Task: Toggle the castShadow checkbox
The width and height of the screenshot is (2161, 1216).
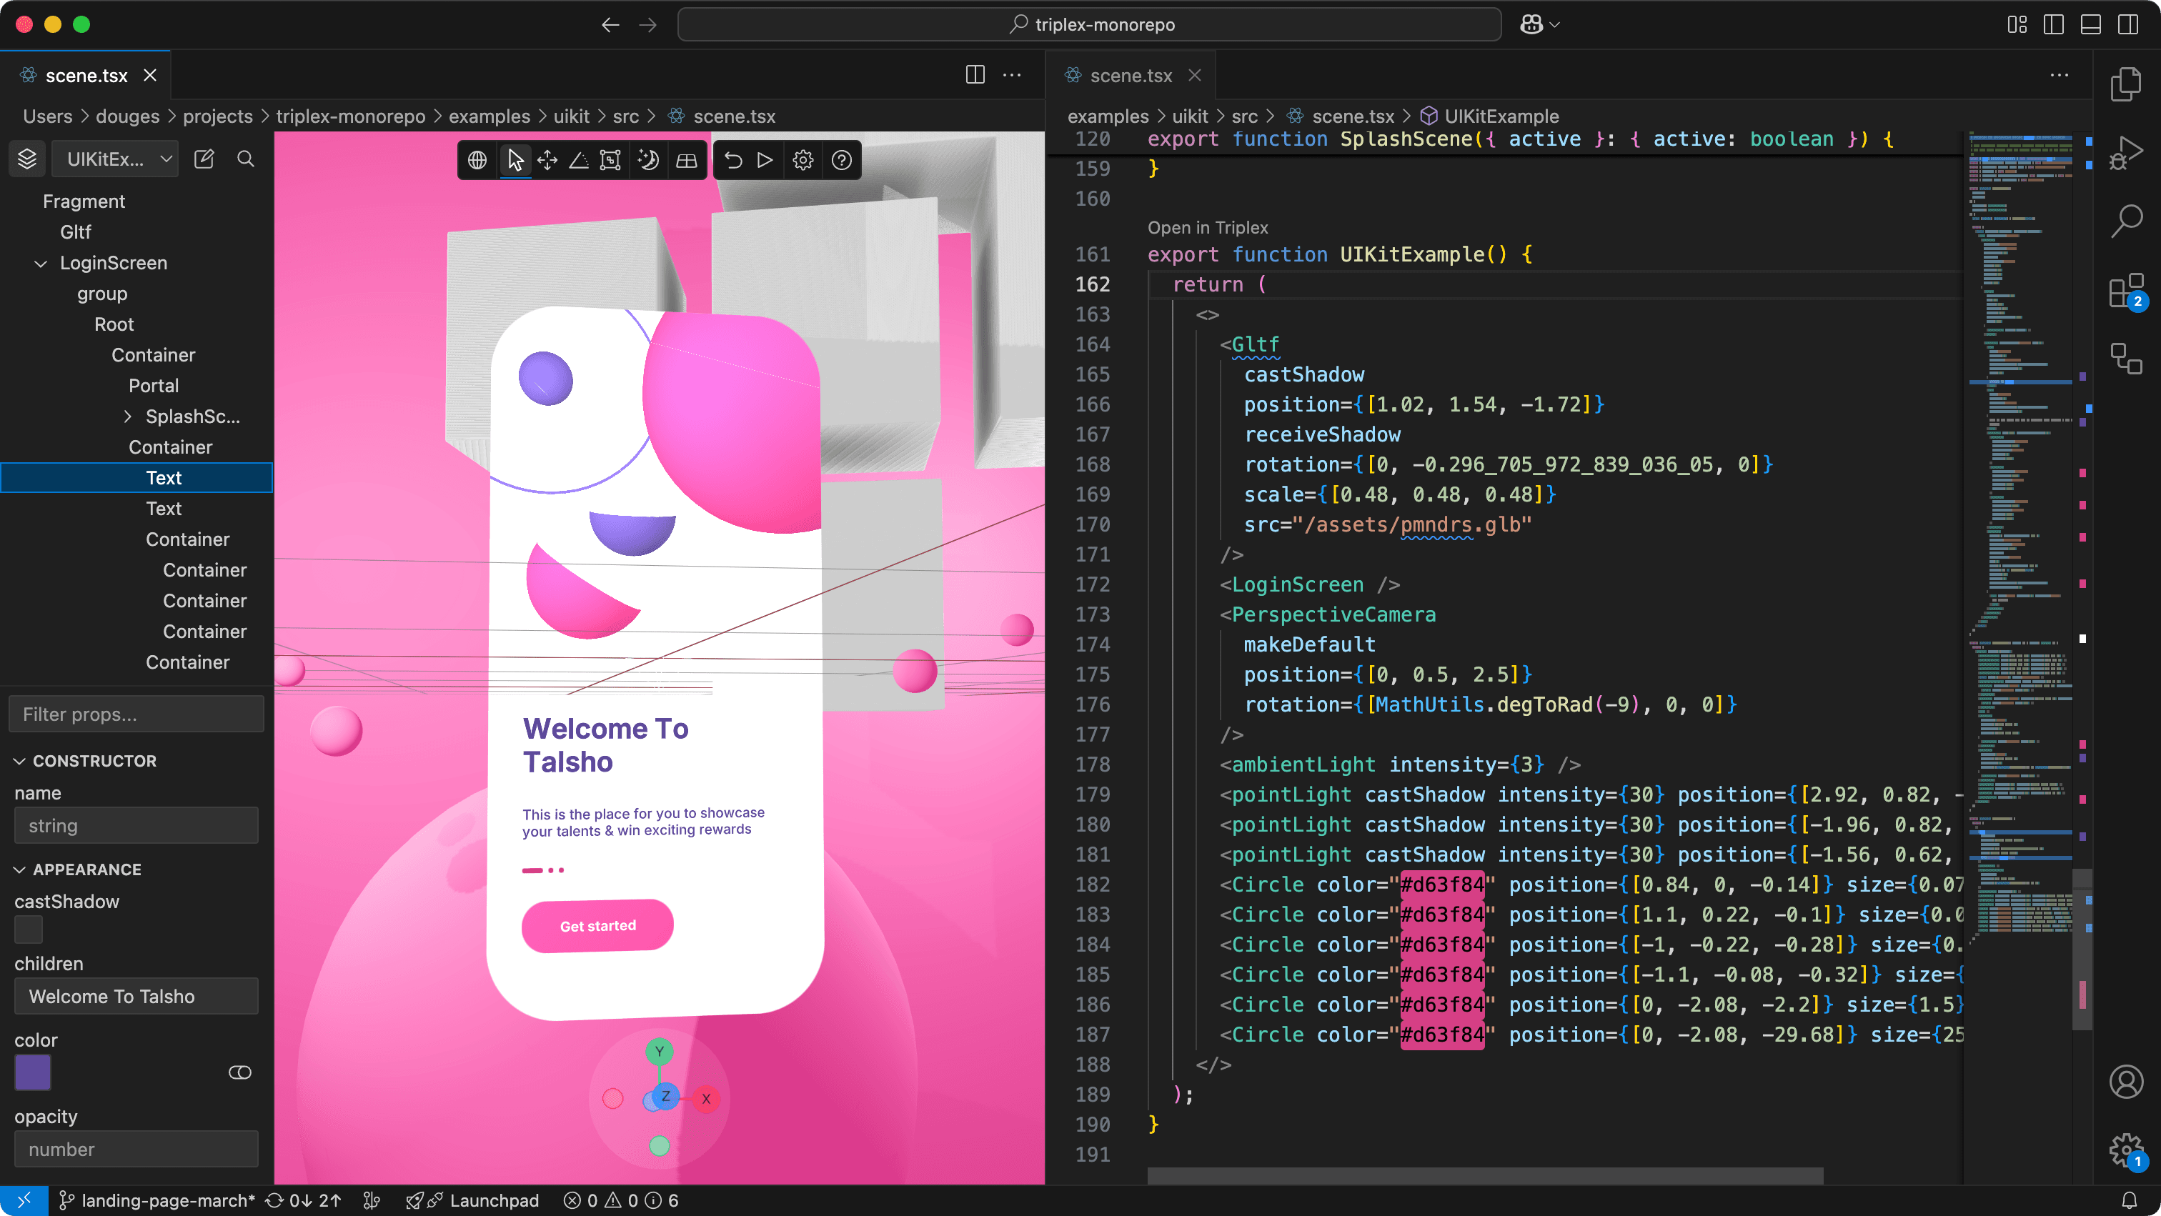Action: pyautogui.click(x=29, y=930)
